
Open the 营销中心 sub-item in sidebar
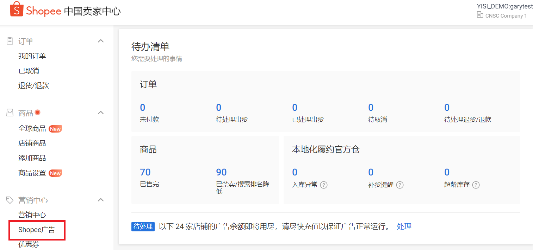pyautogui.click(x=32, y=215)
